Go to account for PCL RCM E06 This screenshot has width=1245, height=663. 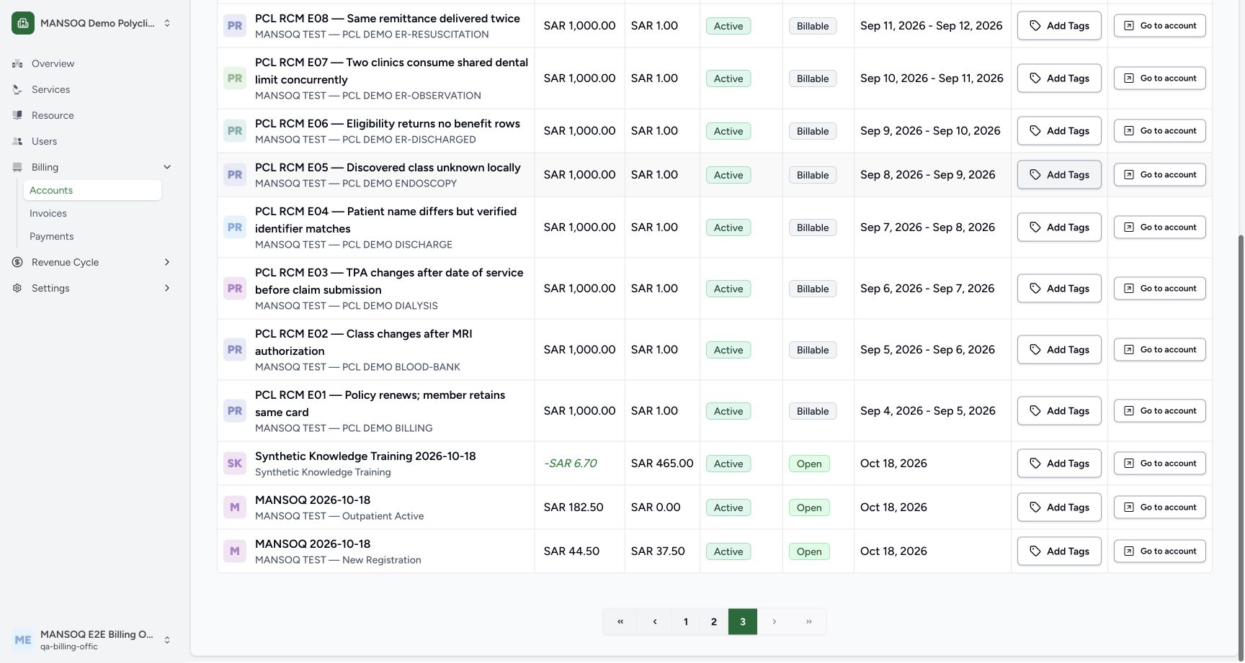point(1160,131)
